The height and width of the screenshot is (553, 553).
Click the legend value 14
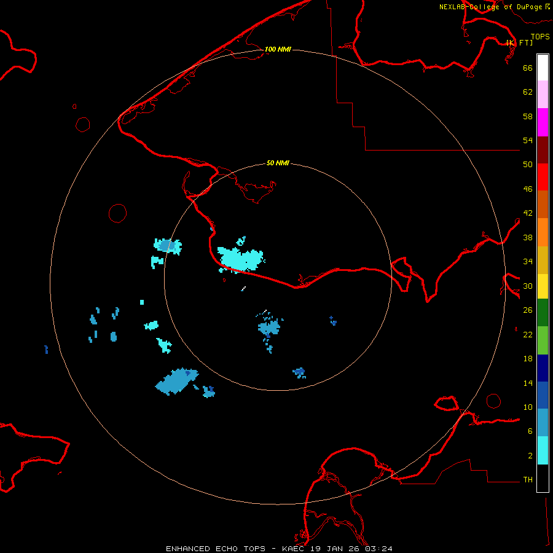528,383
